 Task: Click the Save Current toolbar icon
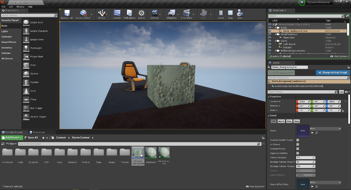click(x=67, y=14)
